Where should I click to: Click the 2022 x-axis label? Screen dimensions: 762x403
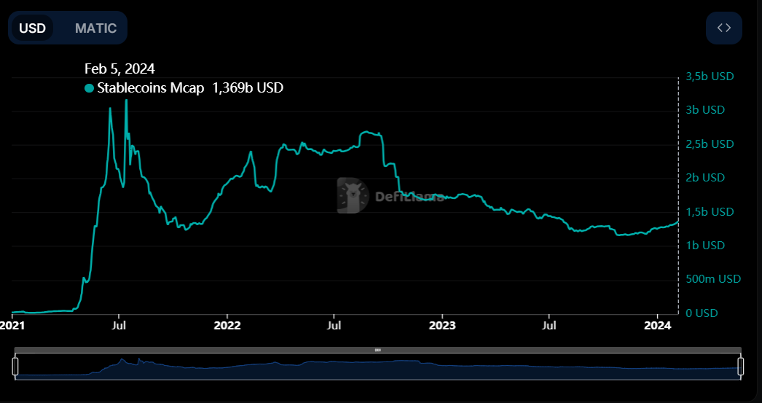[227, 325]
